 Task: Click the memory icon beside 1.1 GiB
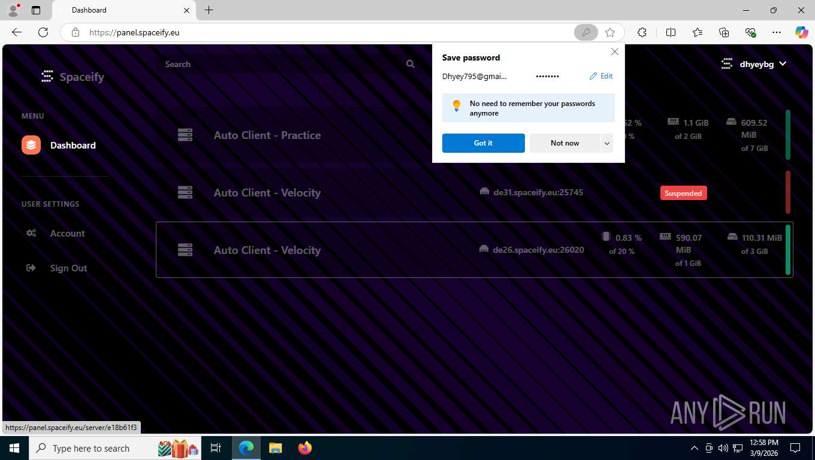click(x=673, y=122)
